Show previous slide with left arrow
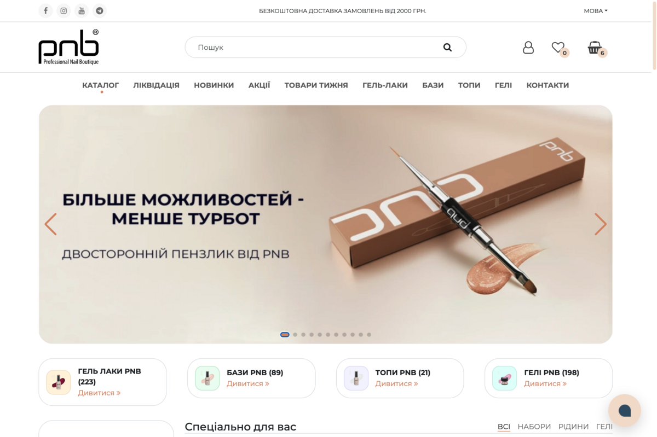Image resolution: width=657 pixels, height=437 pixels. click(50, 224)
